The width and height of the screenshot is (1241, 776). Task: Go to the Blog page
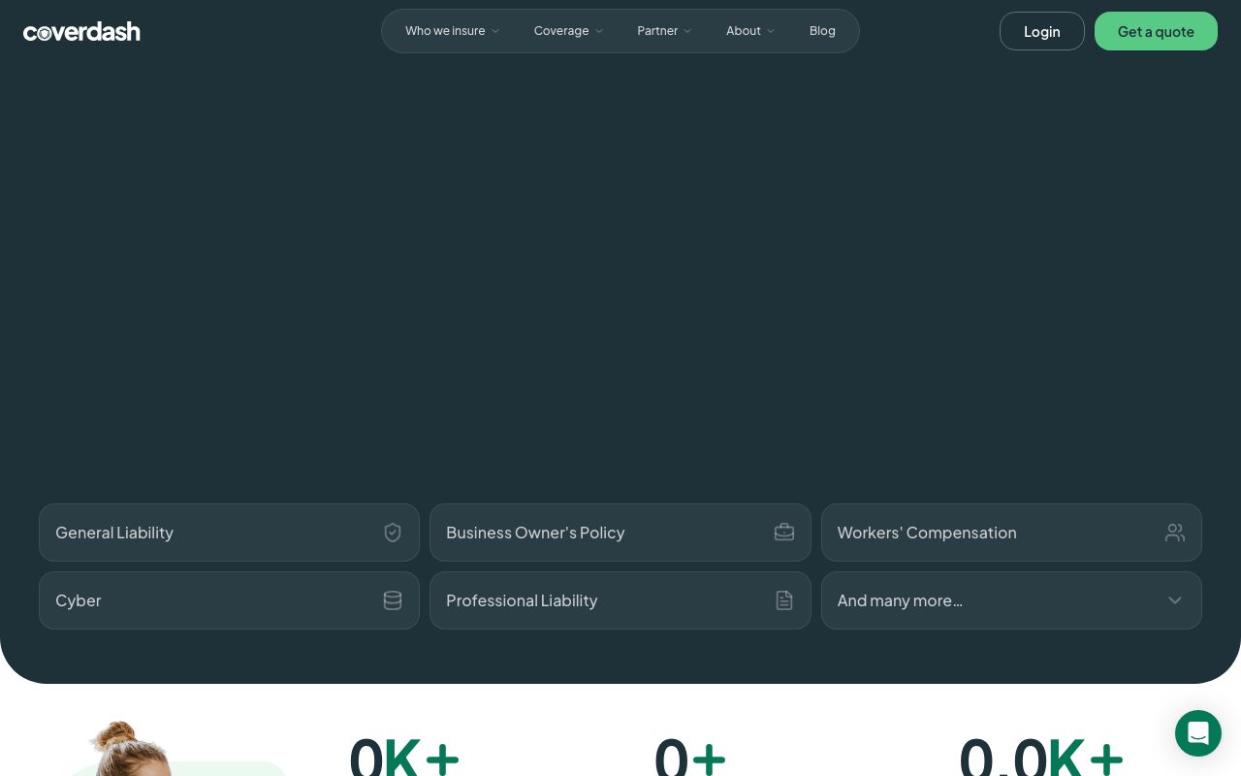822,31
